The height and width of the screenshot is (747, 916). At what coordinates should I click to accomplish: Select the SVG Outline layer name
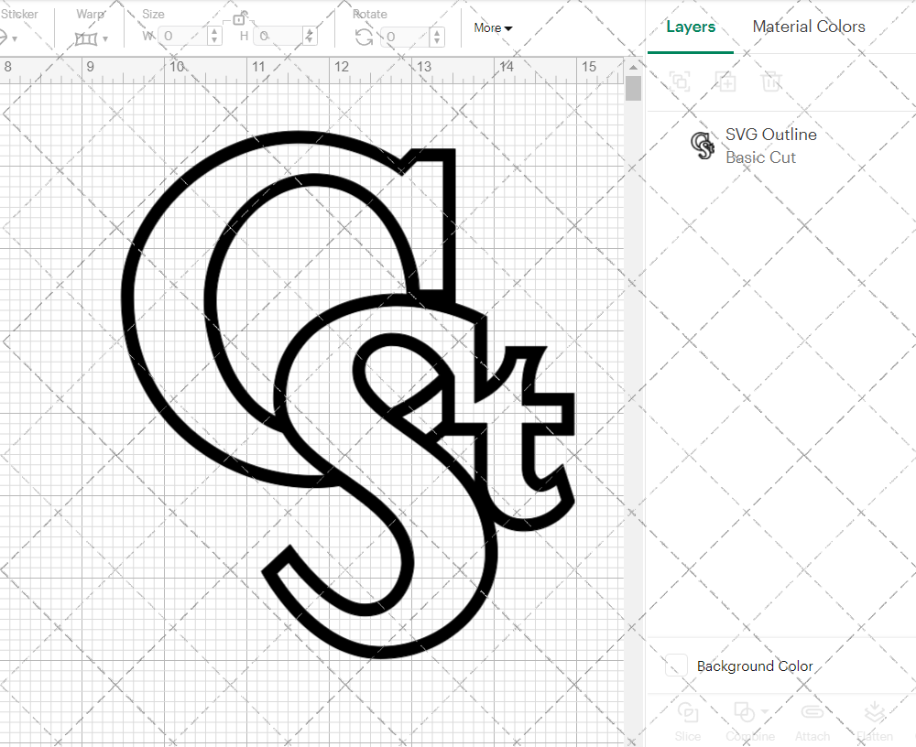(x=771, y=135)
